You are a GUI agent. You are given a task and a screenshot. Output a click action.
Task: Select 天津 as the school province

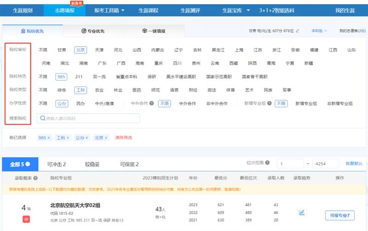pos(99,50)
